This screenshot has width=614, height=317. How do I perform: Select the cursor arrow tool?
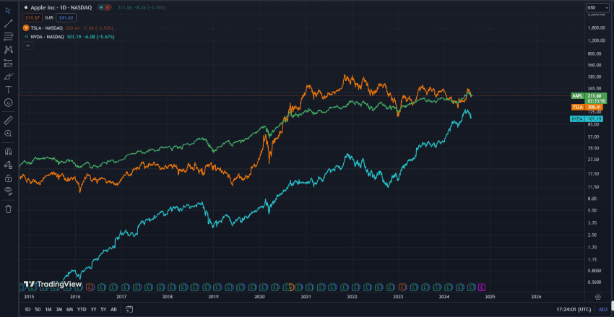point(8,10)
